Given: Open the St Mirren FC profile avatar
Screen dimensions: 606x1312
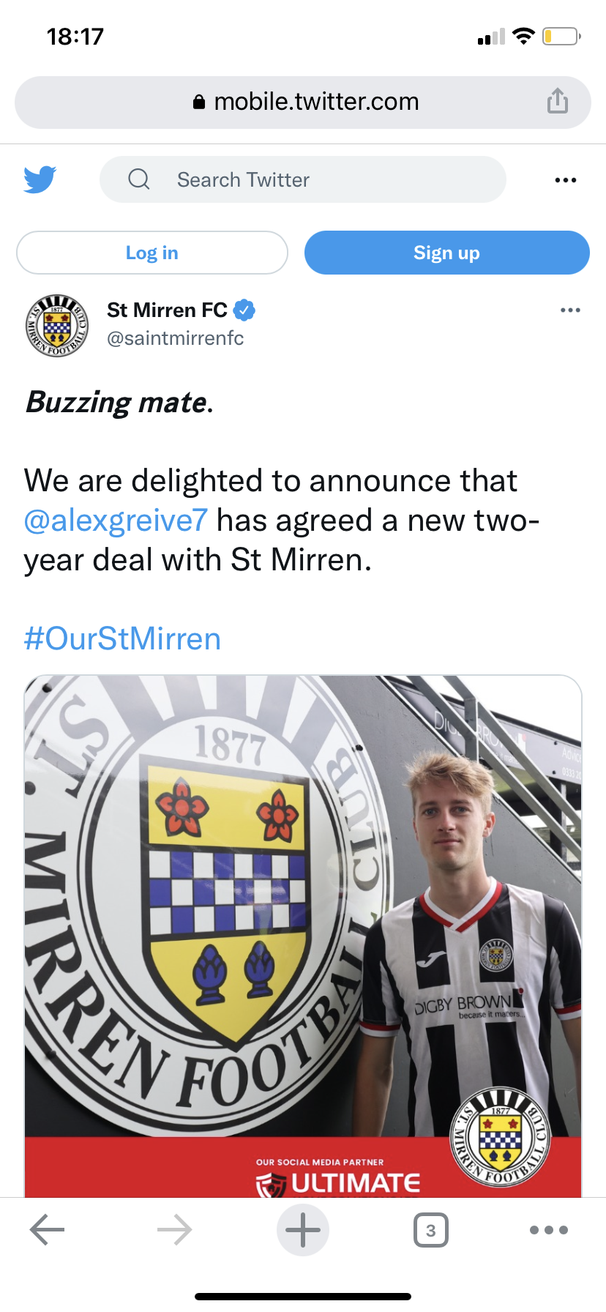Looking at the screenshot, I should pos(57,325).
